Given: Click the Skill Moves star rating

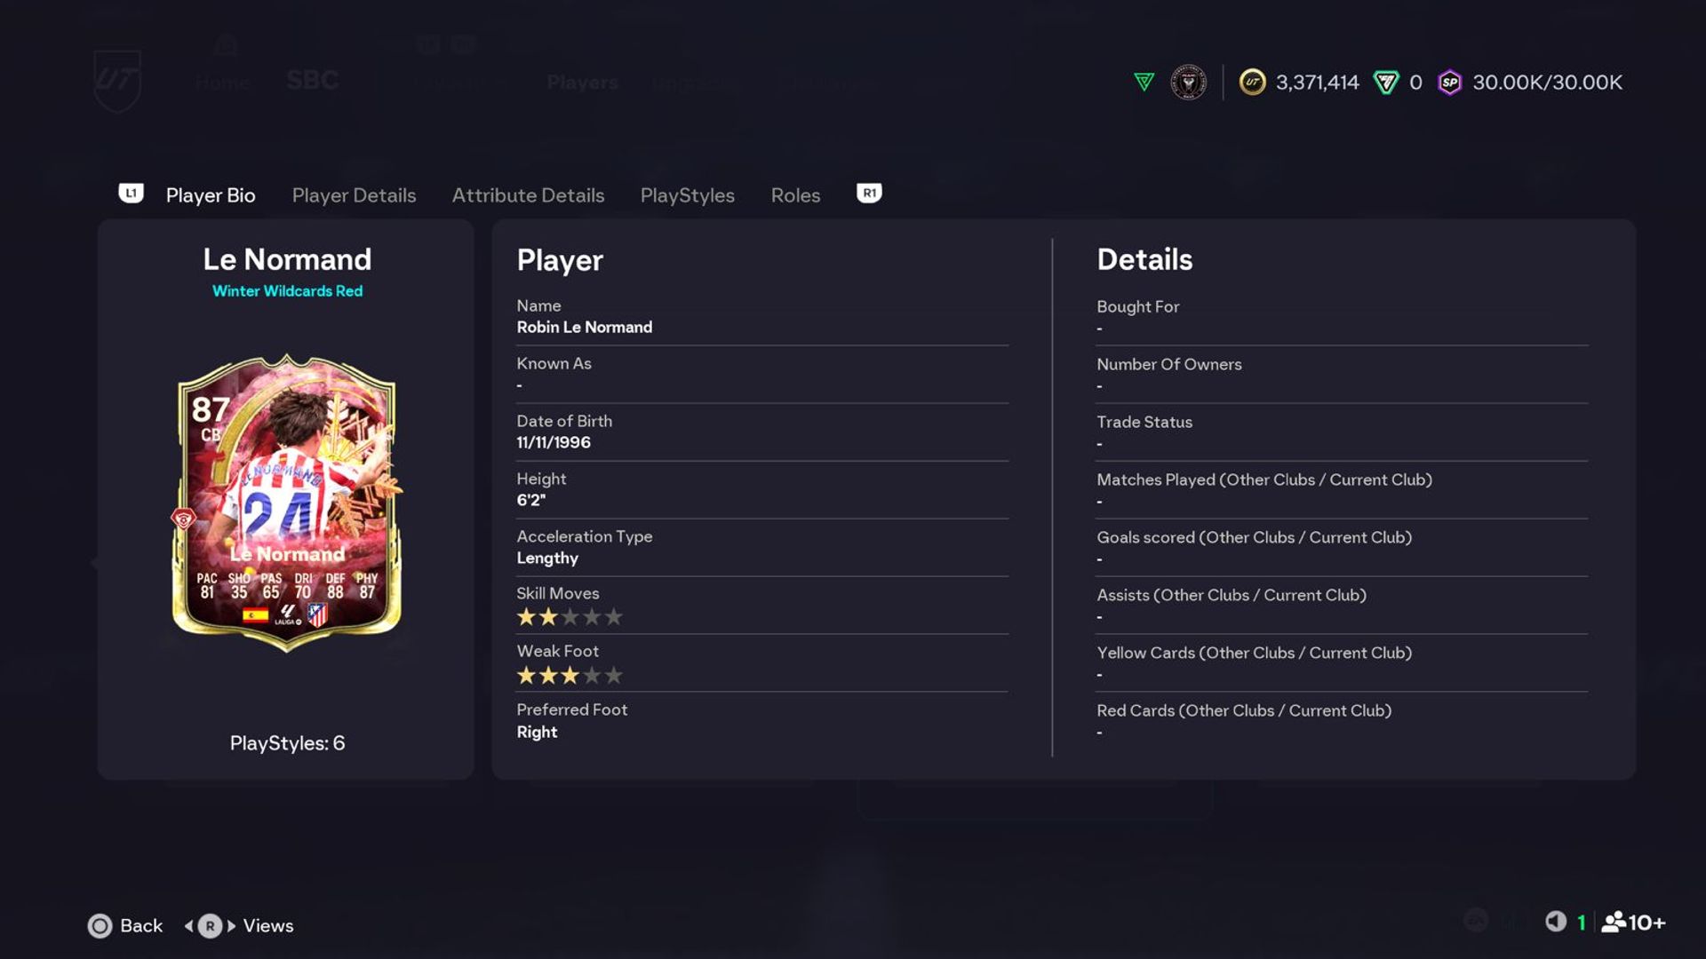Looking at the screenshot, I should coord(570,617).
